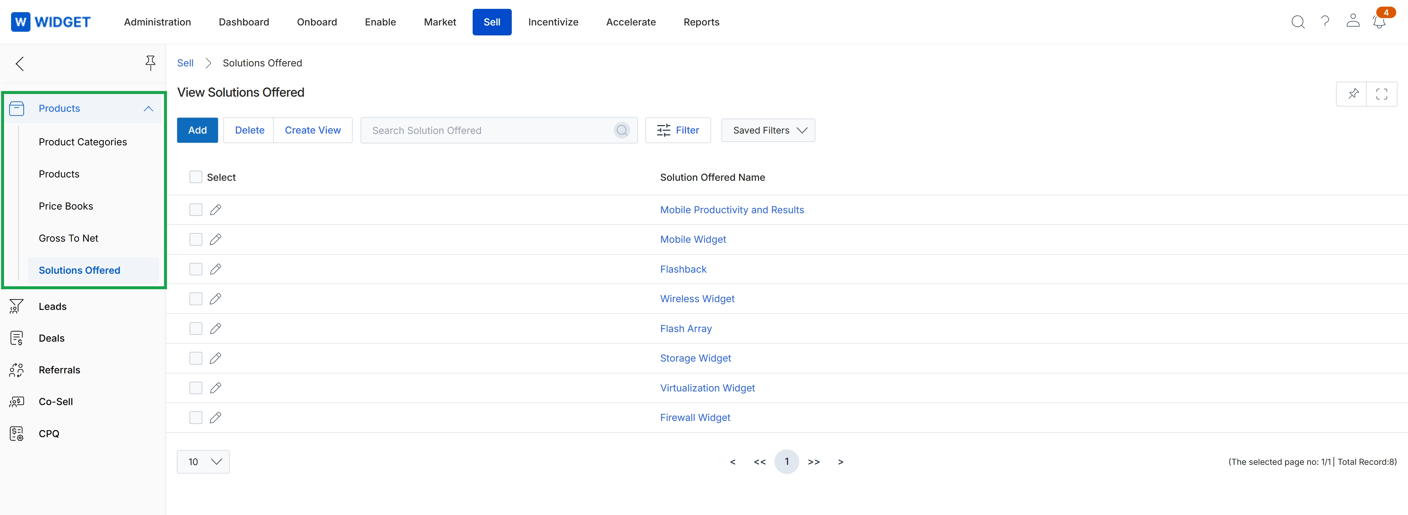Screen dimensions: 1408x515
Task: Click the Add button
Action: coord(197,130)
